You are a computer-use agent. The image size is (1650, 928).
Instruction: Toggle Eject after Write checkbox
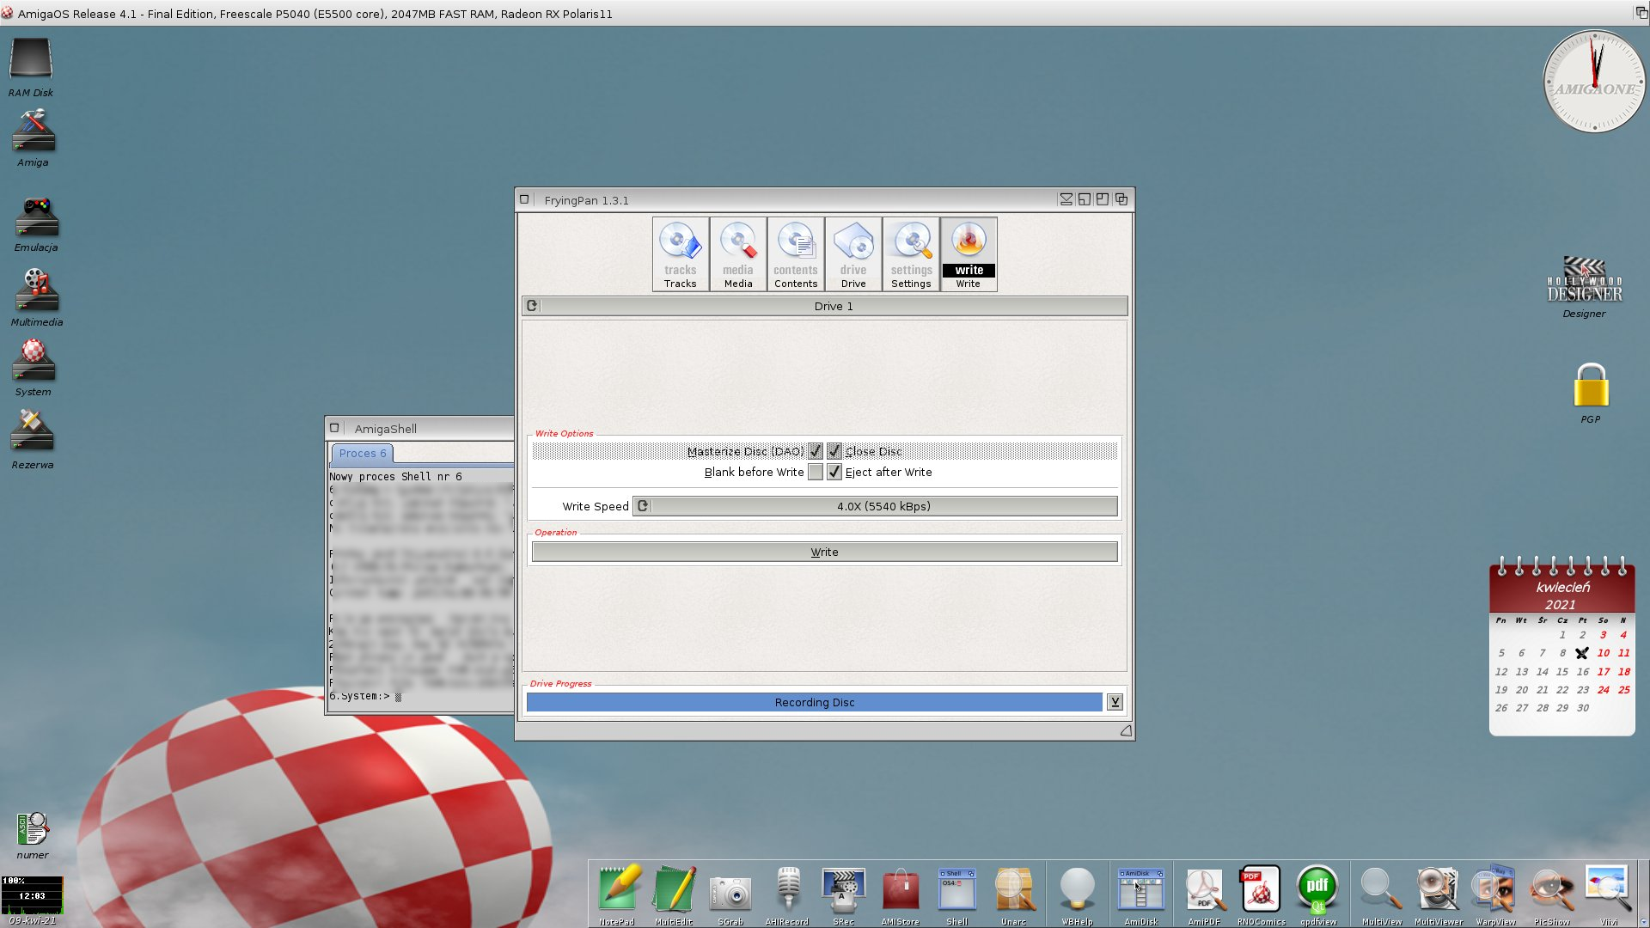[834, 472]
